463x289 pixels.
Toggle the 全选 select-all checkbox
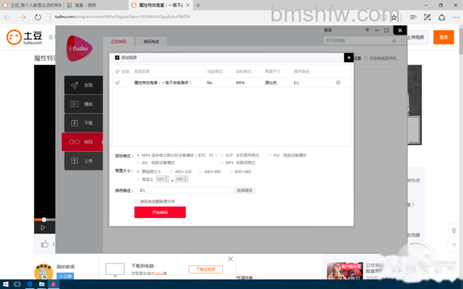(x=117, y=72)
